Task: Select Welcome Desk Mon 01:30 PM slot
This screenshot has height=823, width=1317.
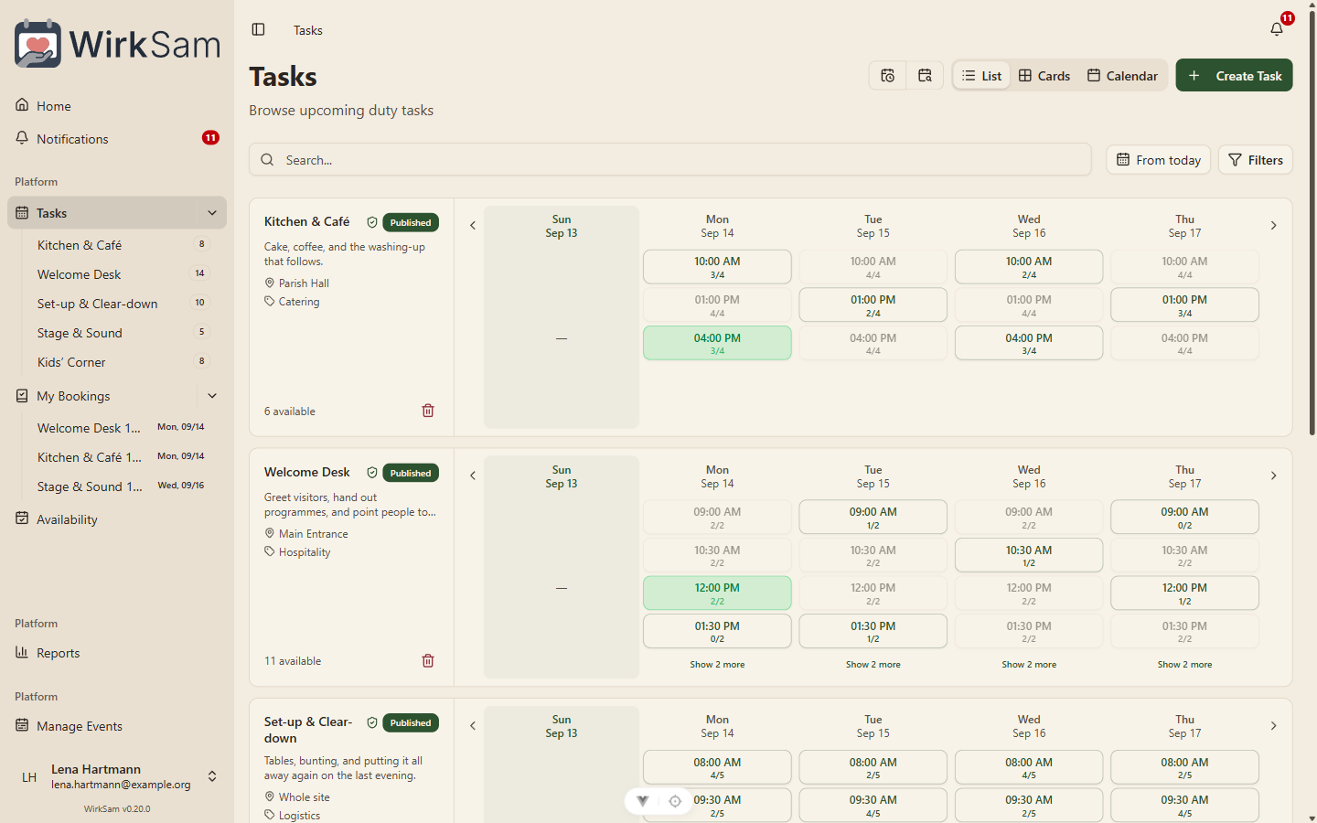Action: click(717, 632)
